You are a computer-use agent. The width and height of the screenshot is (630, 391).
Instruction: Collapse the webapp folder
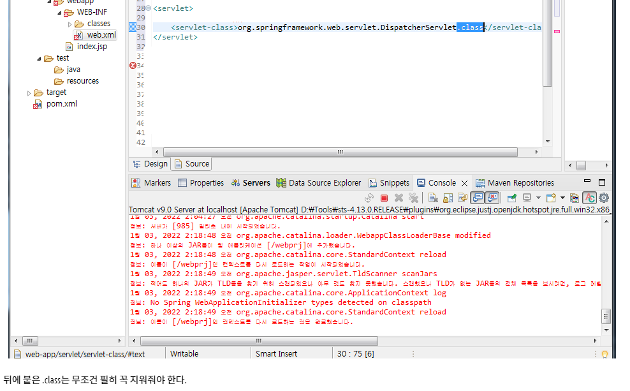coord(49,2)
